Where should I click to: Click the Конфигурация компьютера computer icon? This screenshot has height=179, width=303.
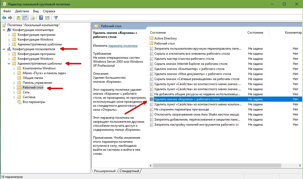9,30
